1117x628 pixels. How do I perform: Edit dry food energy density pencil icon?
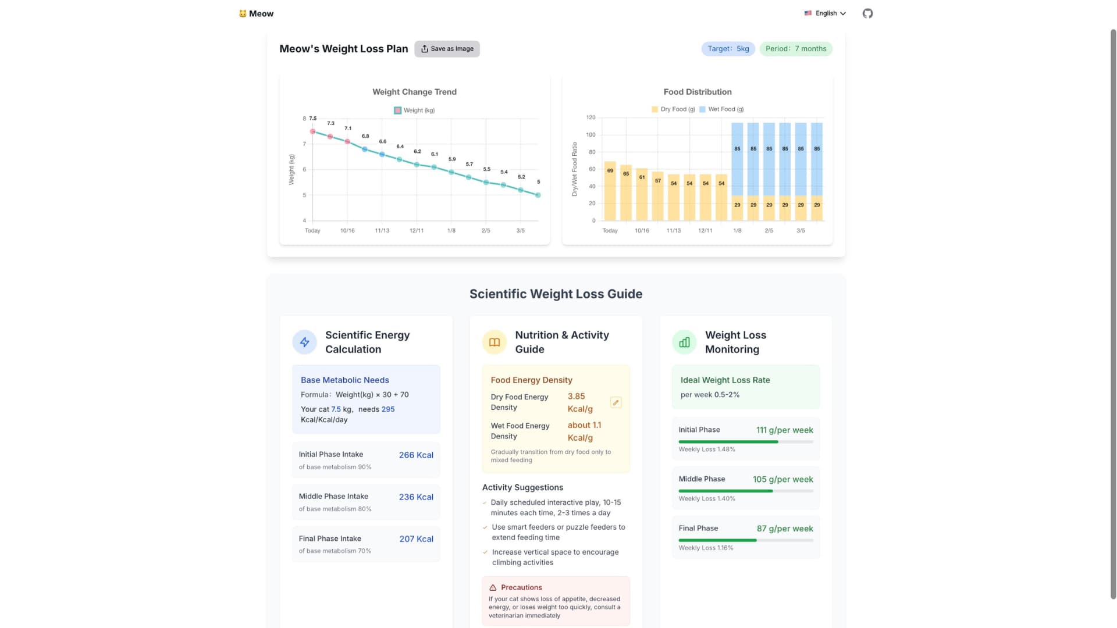(x=616, y=402)
